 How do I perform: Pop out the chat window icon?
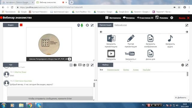[x=84, y=65]
